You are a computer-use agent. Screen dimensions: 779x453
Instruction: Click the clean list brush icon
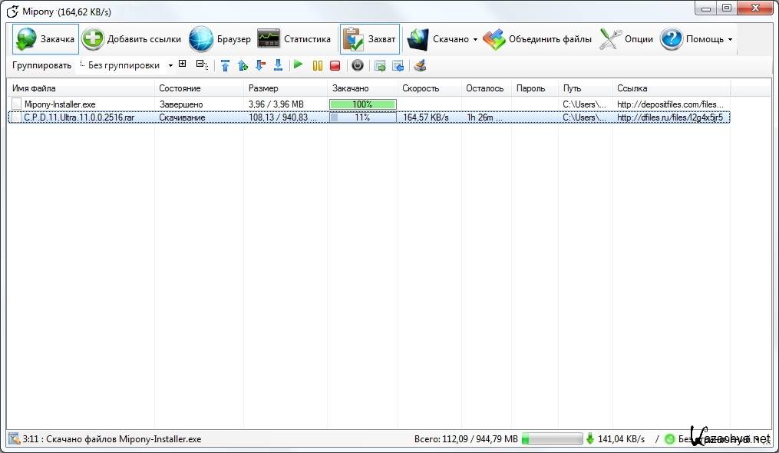coord(419,66)
